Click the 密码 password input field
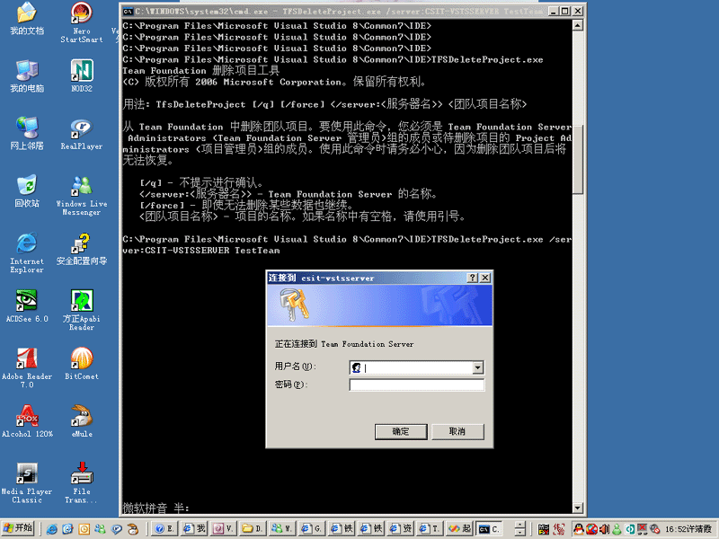Screen dimensions: 719x539 tap(416, 384)
